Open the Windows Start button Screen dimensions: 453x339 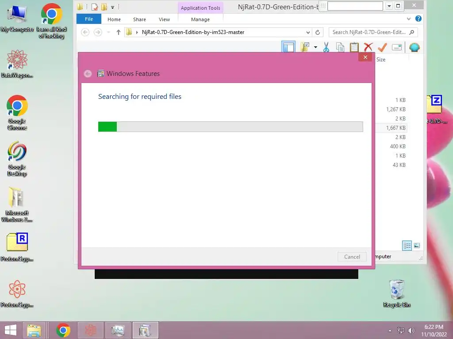click(x=11, y=330)
